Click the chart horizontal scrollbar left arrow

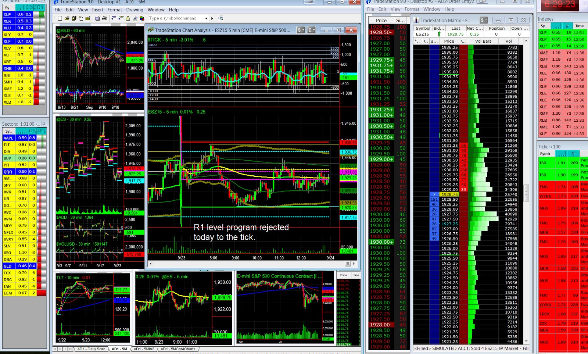click(x=150, y=264)
